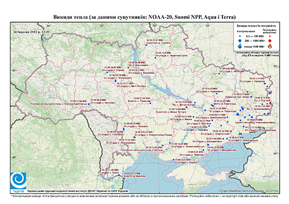Click the blue marker labeled 33,6 МВт near Crimea

click(x=173, y=160)
